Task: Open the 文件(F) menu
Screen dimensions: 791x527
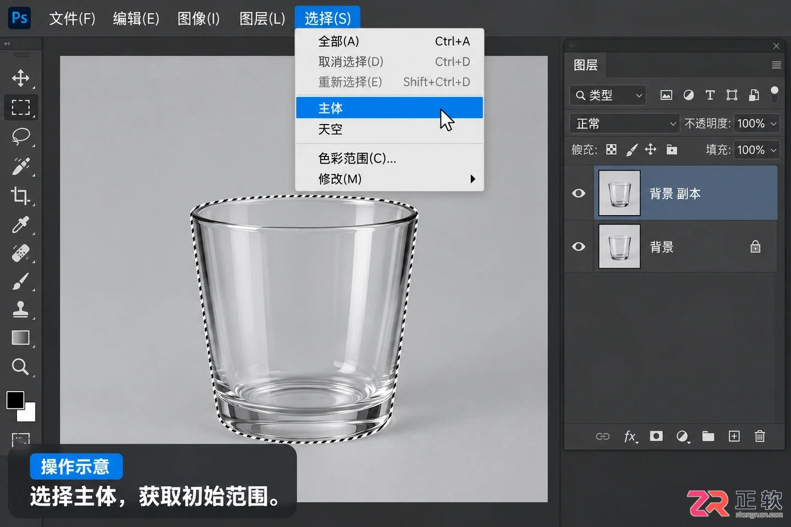Action: point(72,19)
